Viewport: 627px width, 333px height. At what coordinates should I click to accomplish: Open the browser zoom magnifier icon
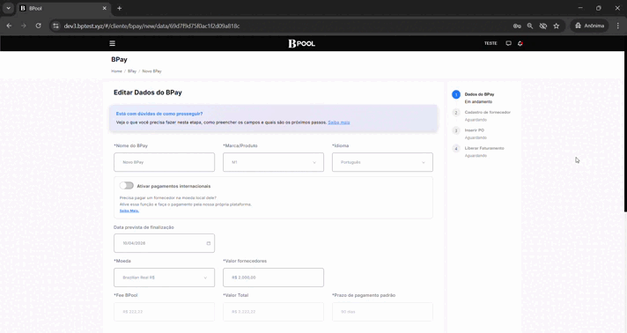tap(530, 26)
